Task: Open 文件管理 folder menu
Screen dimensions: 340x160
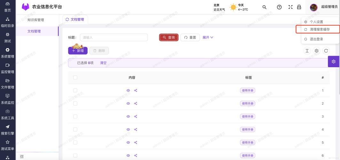Action: tap(8, 84)
